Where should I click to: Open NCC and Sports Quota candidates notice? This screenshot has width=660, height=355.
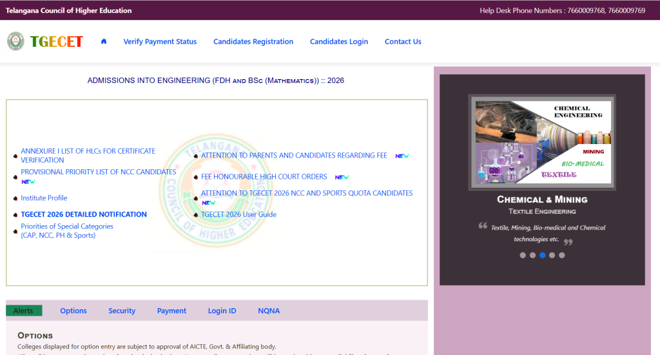307,193
